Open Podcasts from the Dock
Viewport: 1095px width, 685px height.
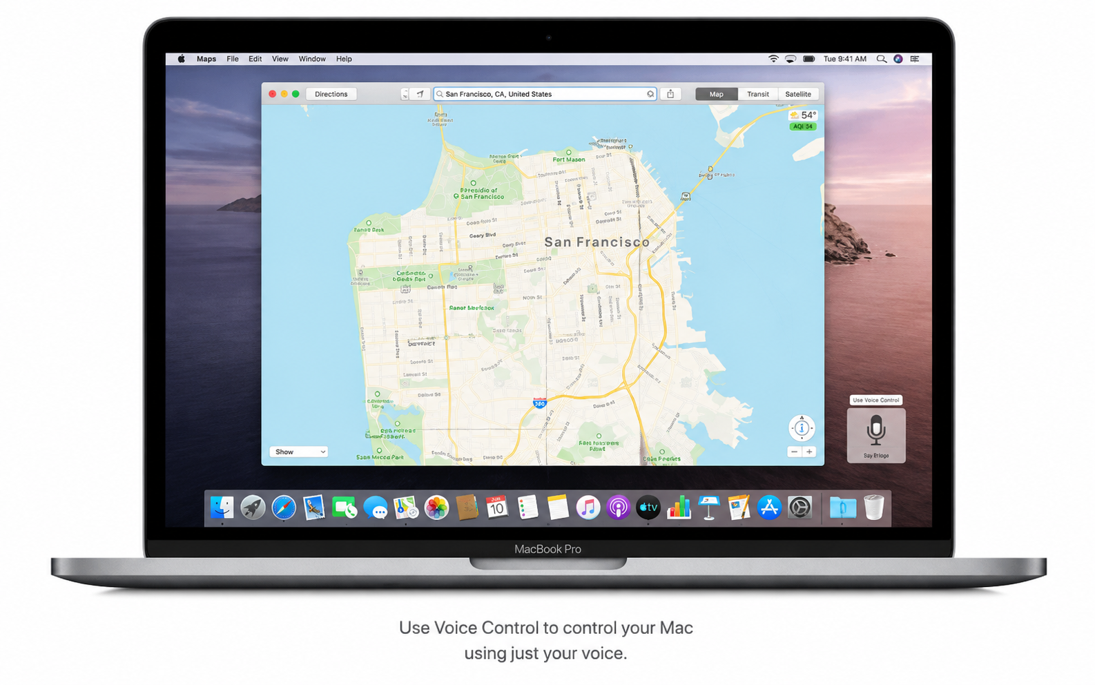[x=618, y=508]
